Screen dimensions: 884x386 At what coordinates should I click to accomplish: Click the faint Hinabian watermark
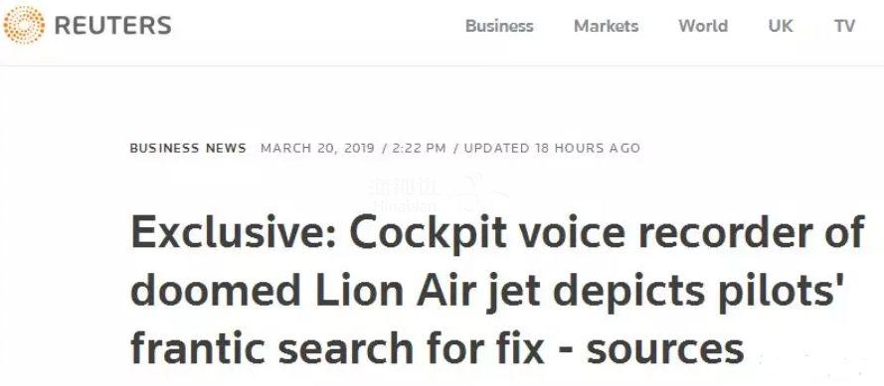(405, 194)
